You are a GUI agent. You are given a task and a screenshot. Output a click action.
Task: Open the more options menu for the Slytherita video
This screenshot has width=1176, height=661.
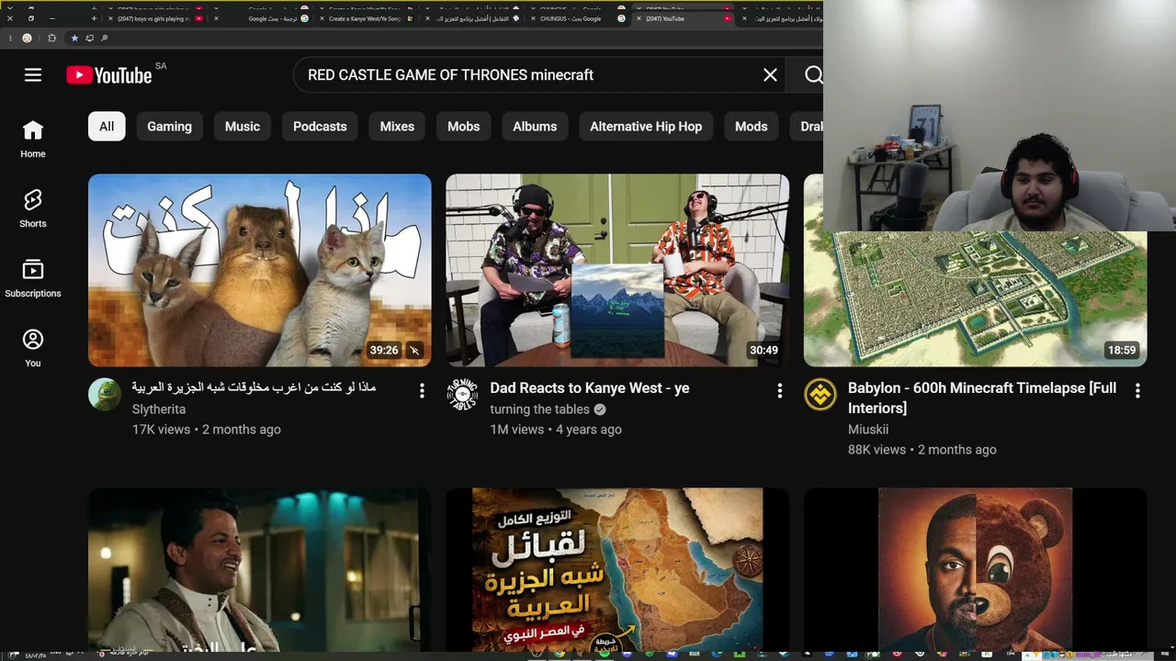pos(422,391)
